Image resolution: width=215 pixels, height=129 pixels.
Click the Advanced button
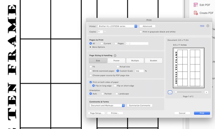point(147,26)
